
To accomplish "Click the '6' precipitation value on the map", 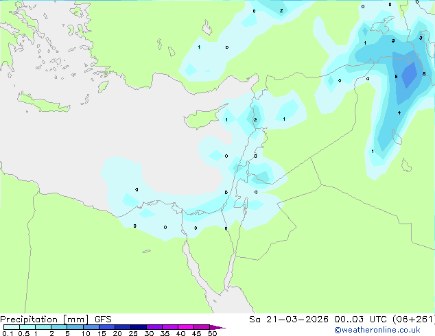I will click(396, 77).
